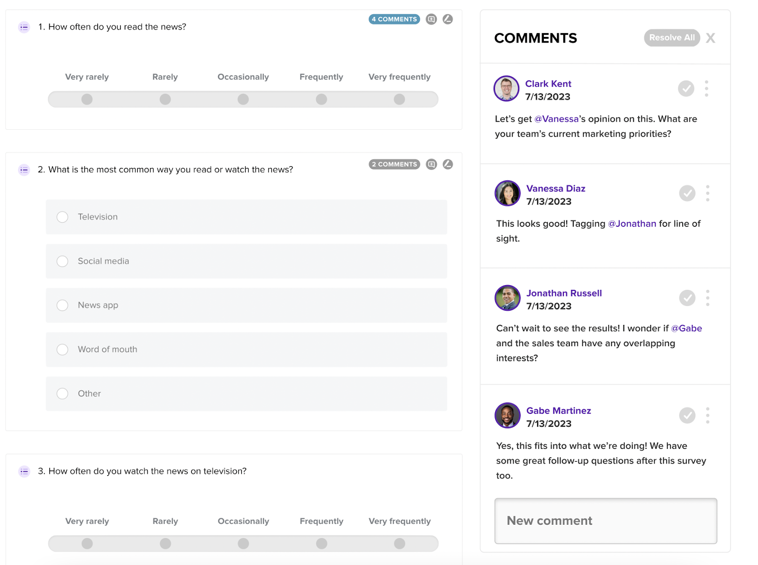Click the edit pencil icon on question 1
Image resolution: width=758 pixels, height=565 pixels.
[448, 19]
